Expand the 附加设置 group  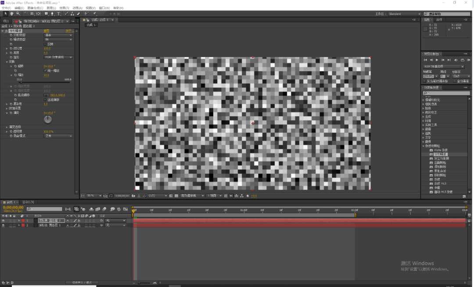point(7,108)
